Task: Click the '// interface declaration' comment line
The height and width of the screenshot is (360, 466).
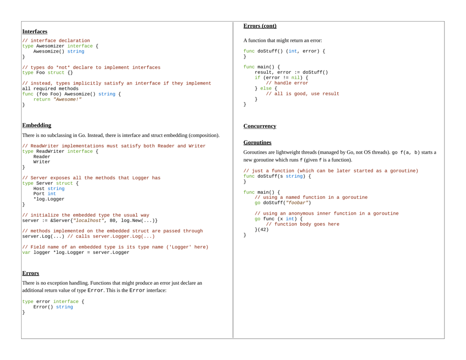Action: point(56,40)
